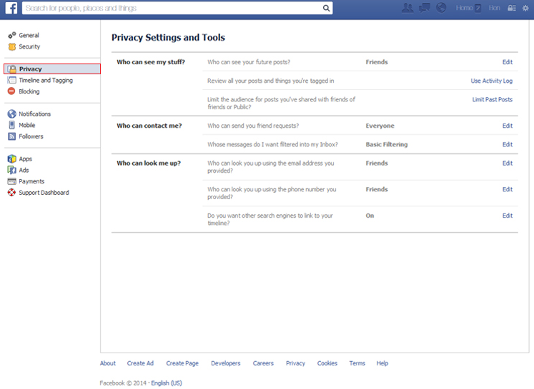Open Security settings in sidebar
Image resolution: width=534 pixels, height=389 pixels.
coord(29,46)
